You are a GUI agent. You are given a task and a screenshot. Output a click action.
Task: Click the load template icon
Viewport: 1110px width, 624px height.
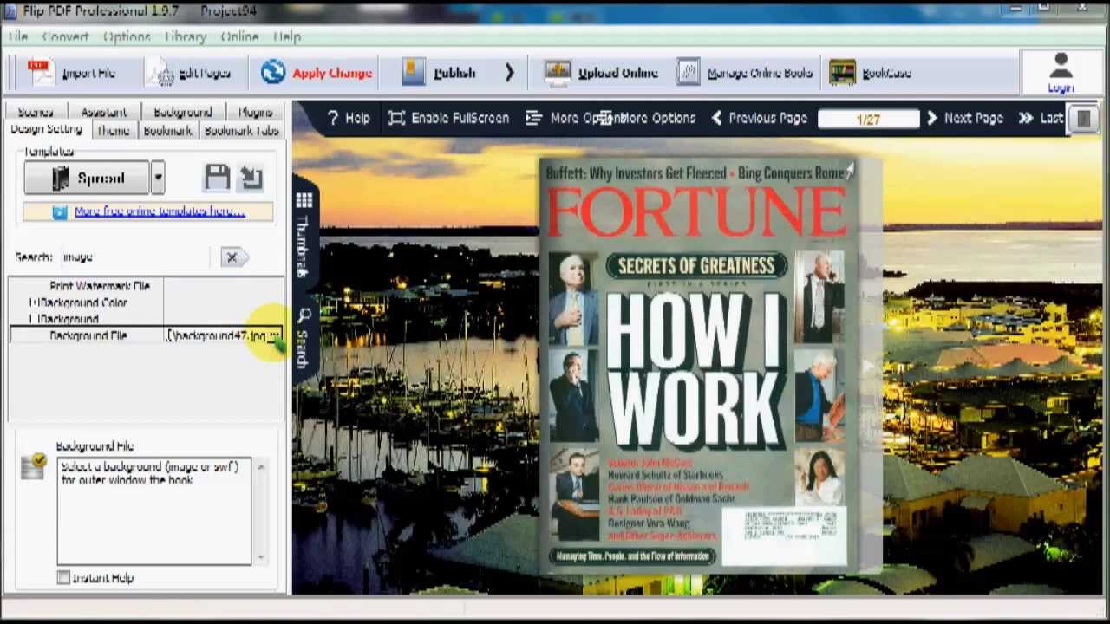point(251,178)
